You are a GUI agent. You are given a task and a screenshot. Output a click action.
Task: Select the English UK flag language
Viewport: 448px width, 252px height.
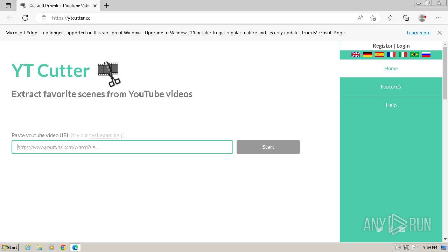tap(356, 54)
